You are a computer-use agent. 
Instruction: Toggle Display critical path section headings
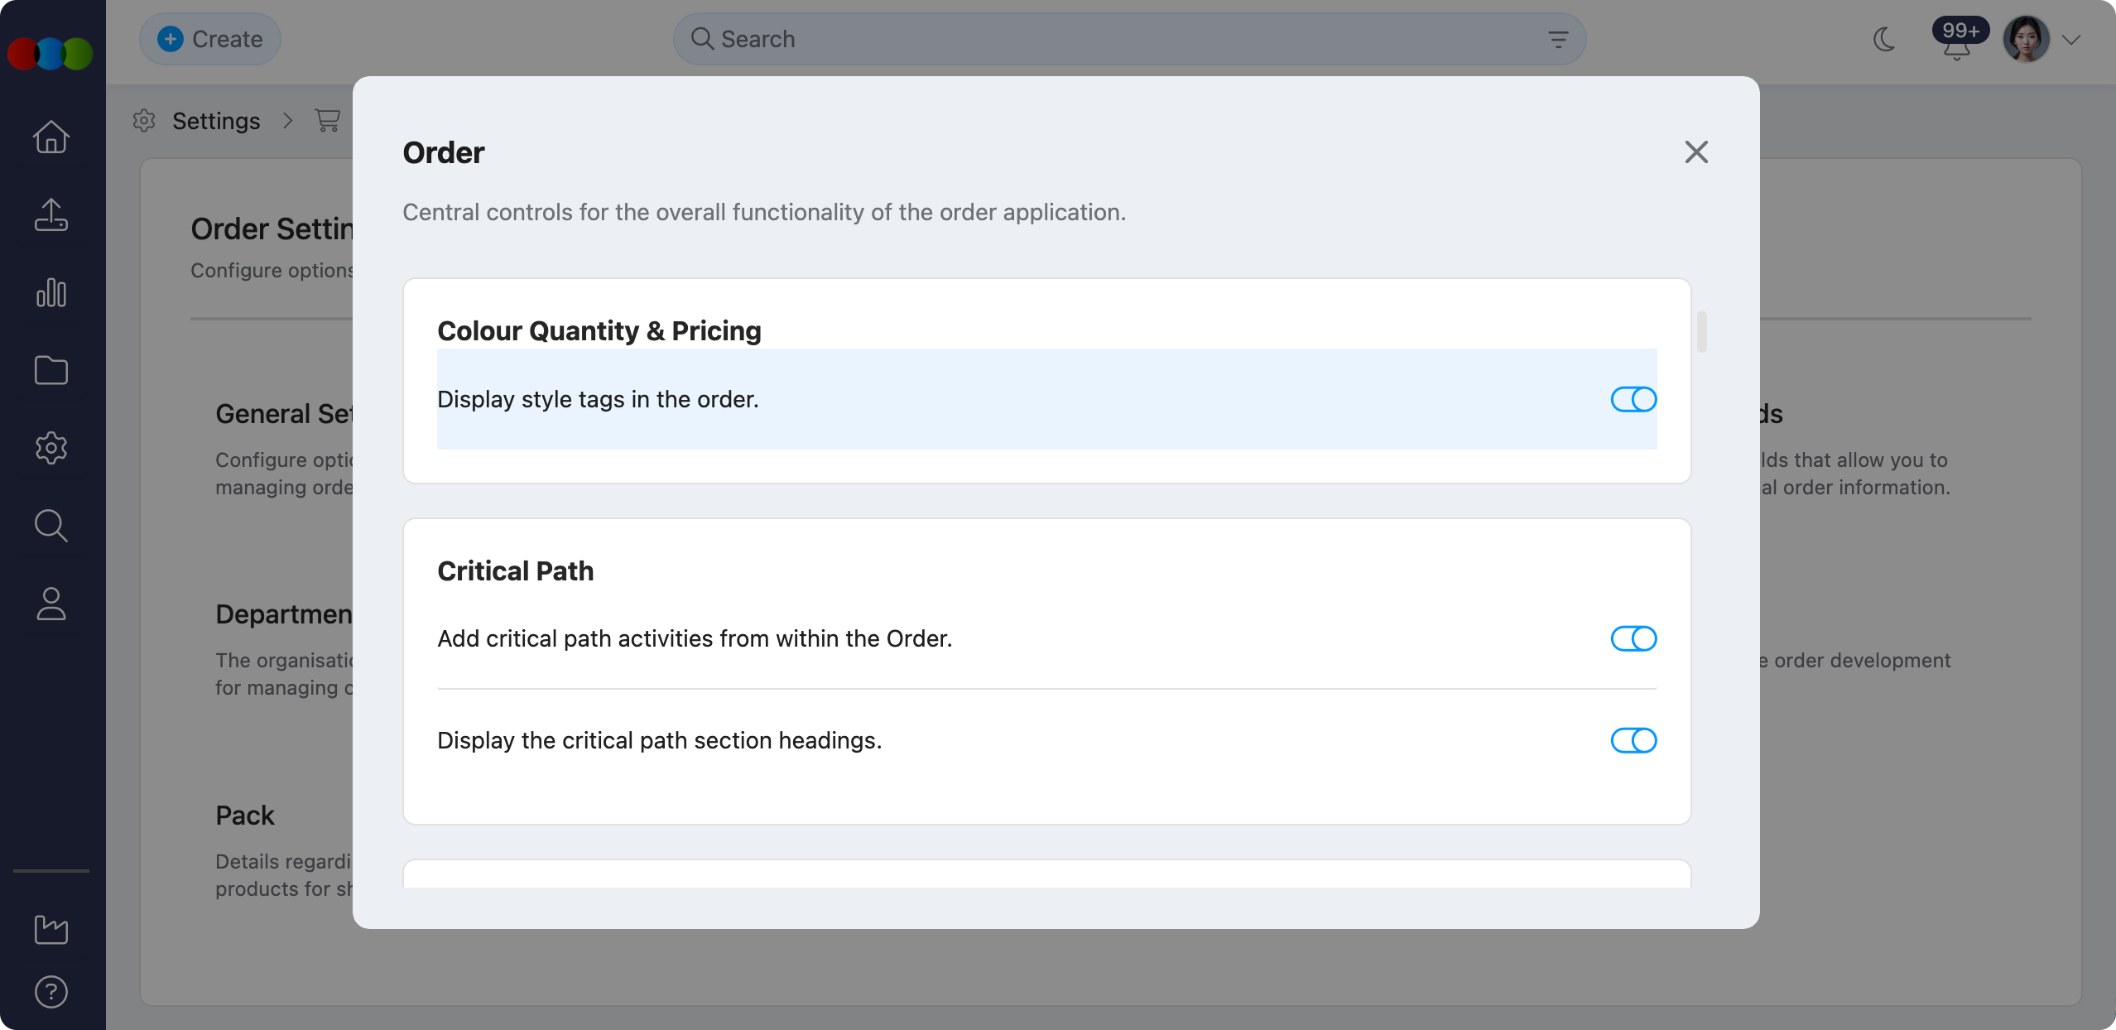(1633, 740)
